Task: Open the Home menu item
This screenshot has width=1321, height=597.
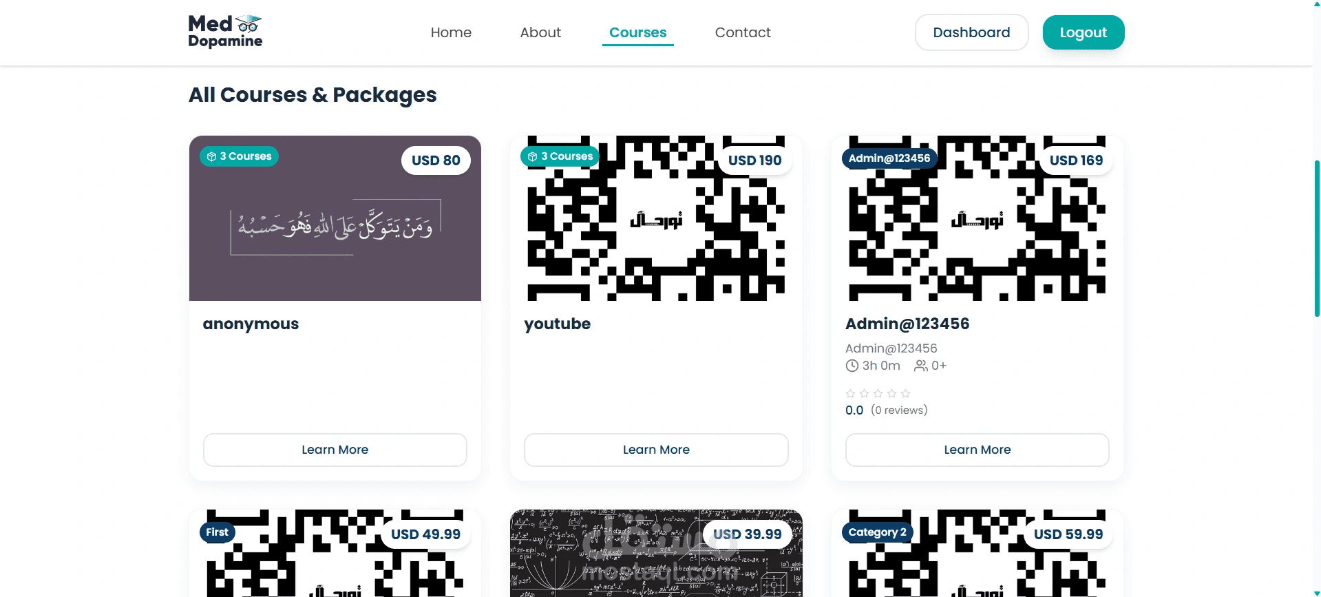Action: click(x=451, y=32)
